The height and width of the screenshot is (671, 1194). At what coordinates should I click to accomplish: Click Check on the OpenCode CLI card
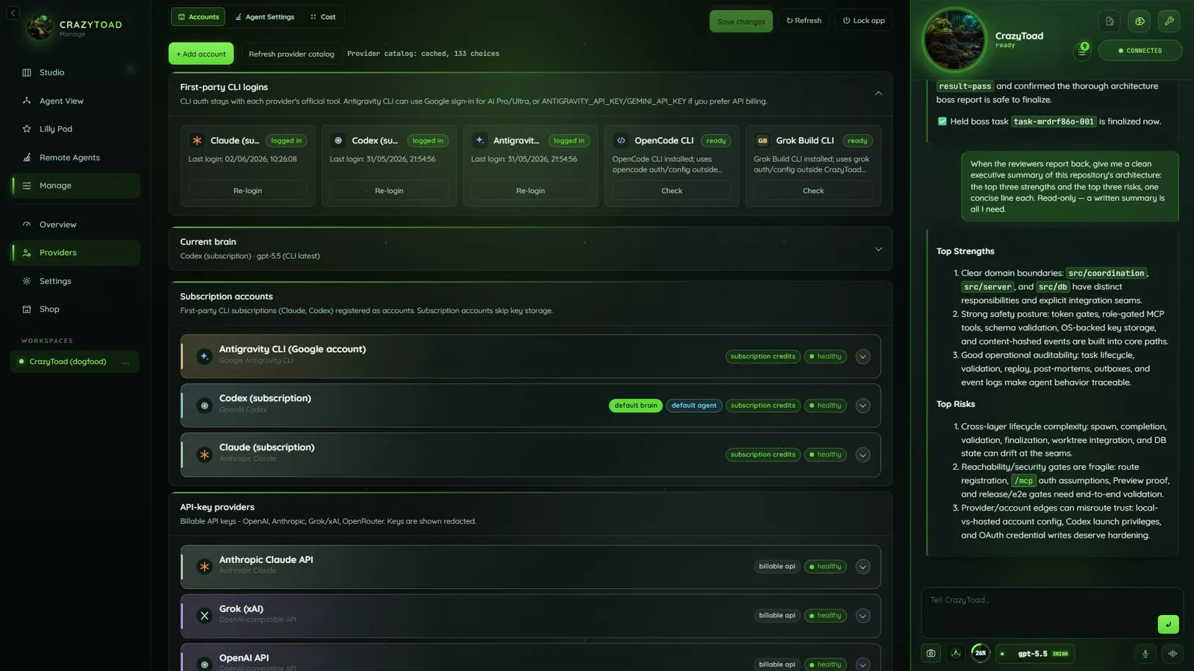point(672,191)
